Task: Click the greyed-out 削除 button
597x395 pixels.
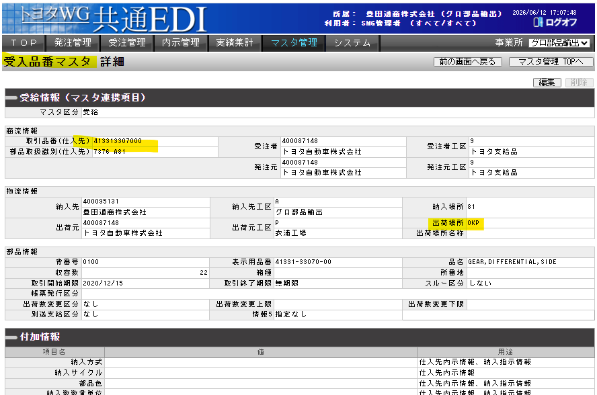Action: click(x=579, y=83)
